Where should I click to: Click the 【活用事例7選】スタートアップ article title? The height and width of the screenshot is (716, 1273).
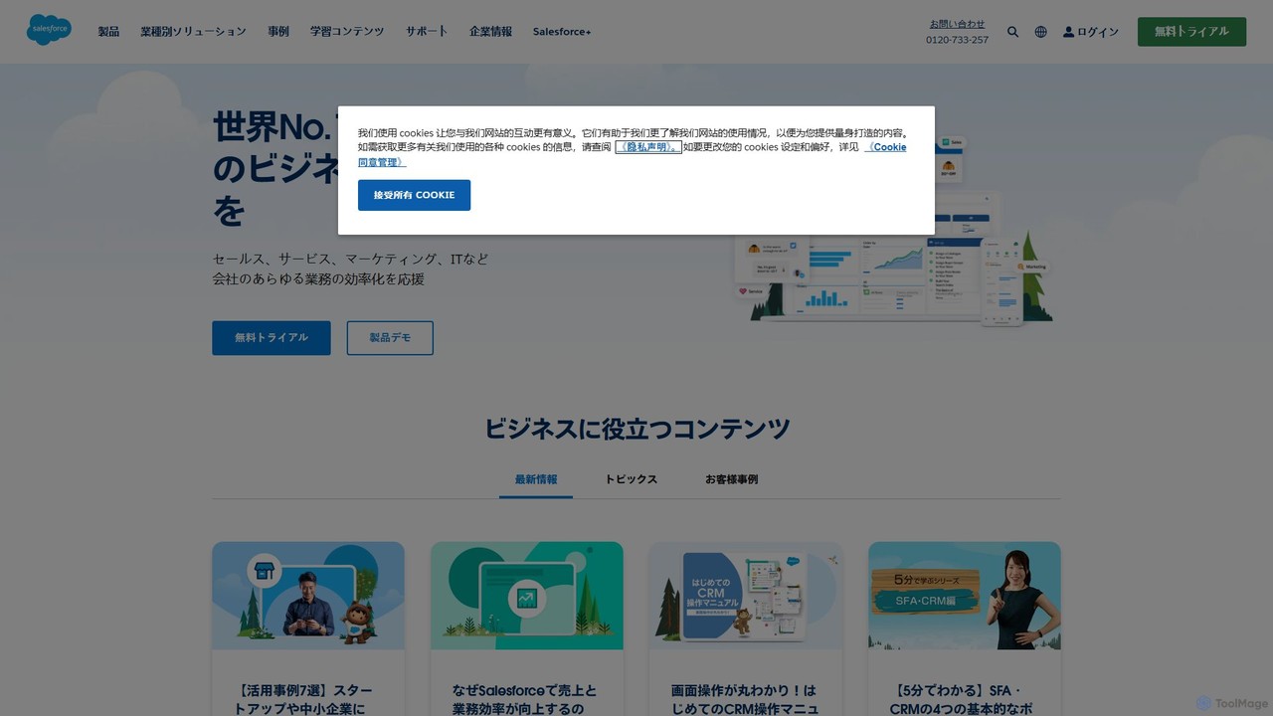(x=303, y=698)
